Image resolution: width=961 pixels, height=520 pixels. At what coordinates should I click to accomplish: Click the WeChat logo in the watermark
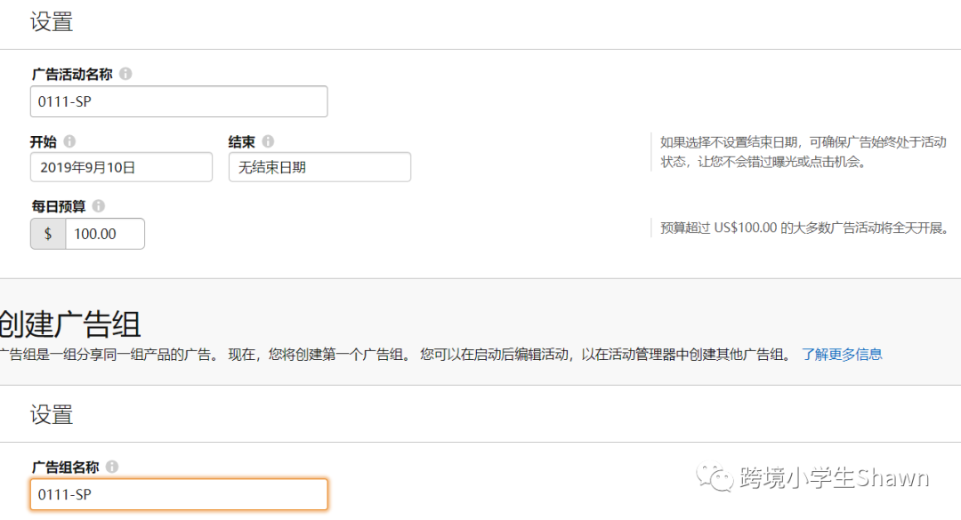(715, 477)
